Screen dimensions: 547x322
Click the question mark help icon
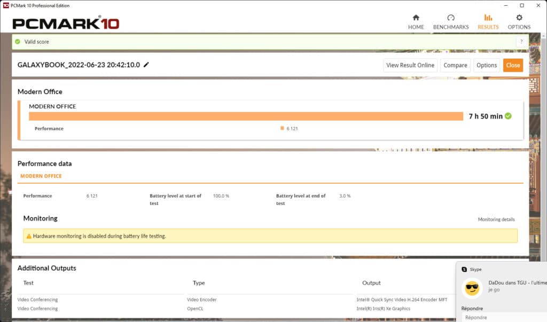[x=521, y=42]
